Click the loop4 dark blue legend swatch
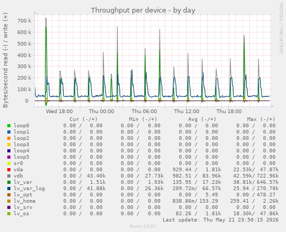This screenshot has height=232, width=286. [x=9, y=151]
